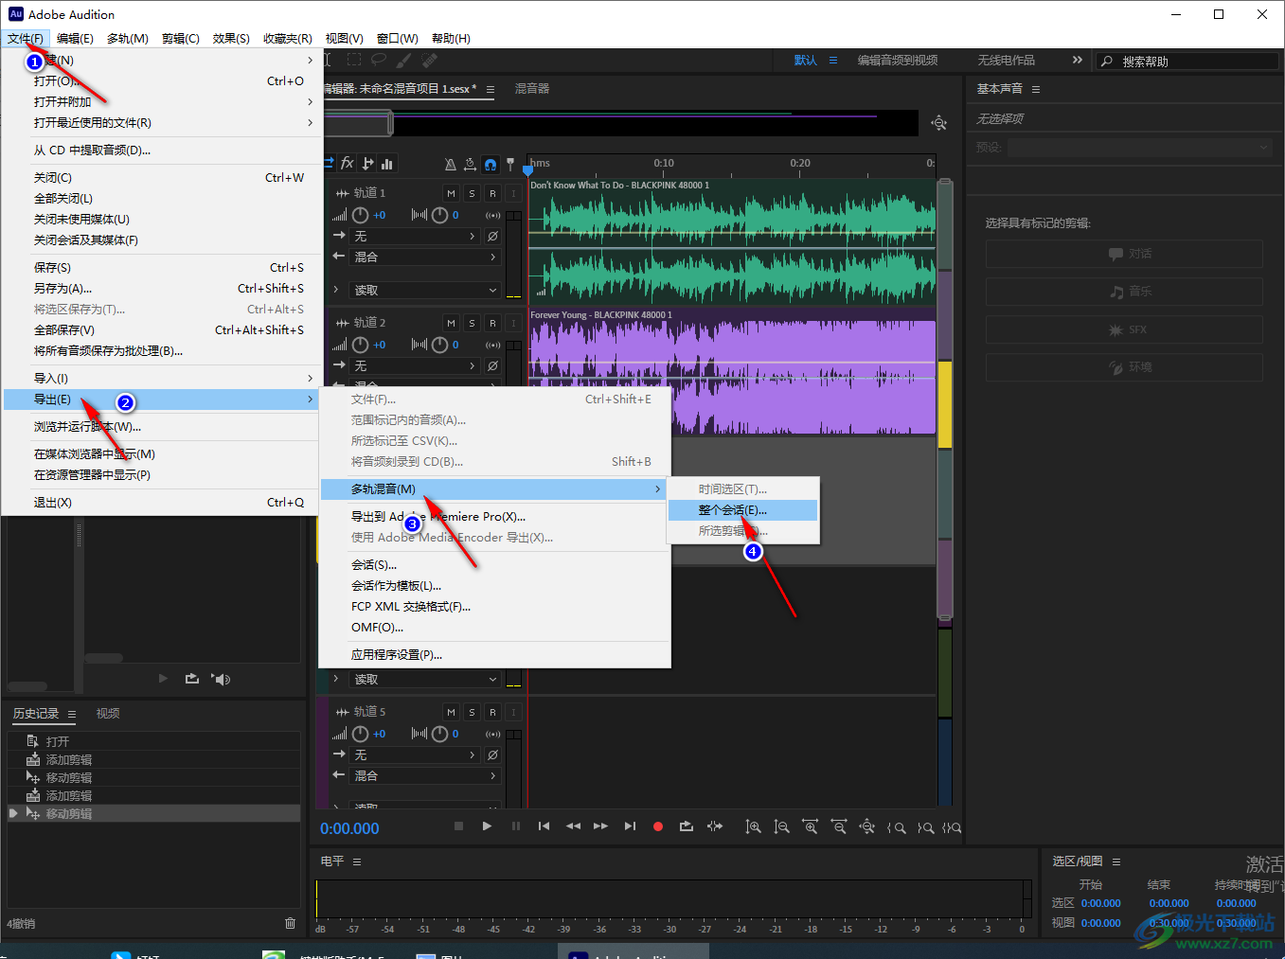1285x959 pixels.
Task: Arm 轨道 5 for record with R
Action: 492,712
